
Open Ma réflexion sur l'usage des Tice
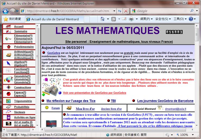tap(71, 101)
